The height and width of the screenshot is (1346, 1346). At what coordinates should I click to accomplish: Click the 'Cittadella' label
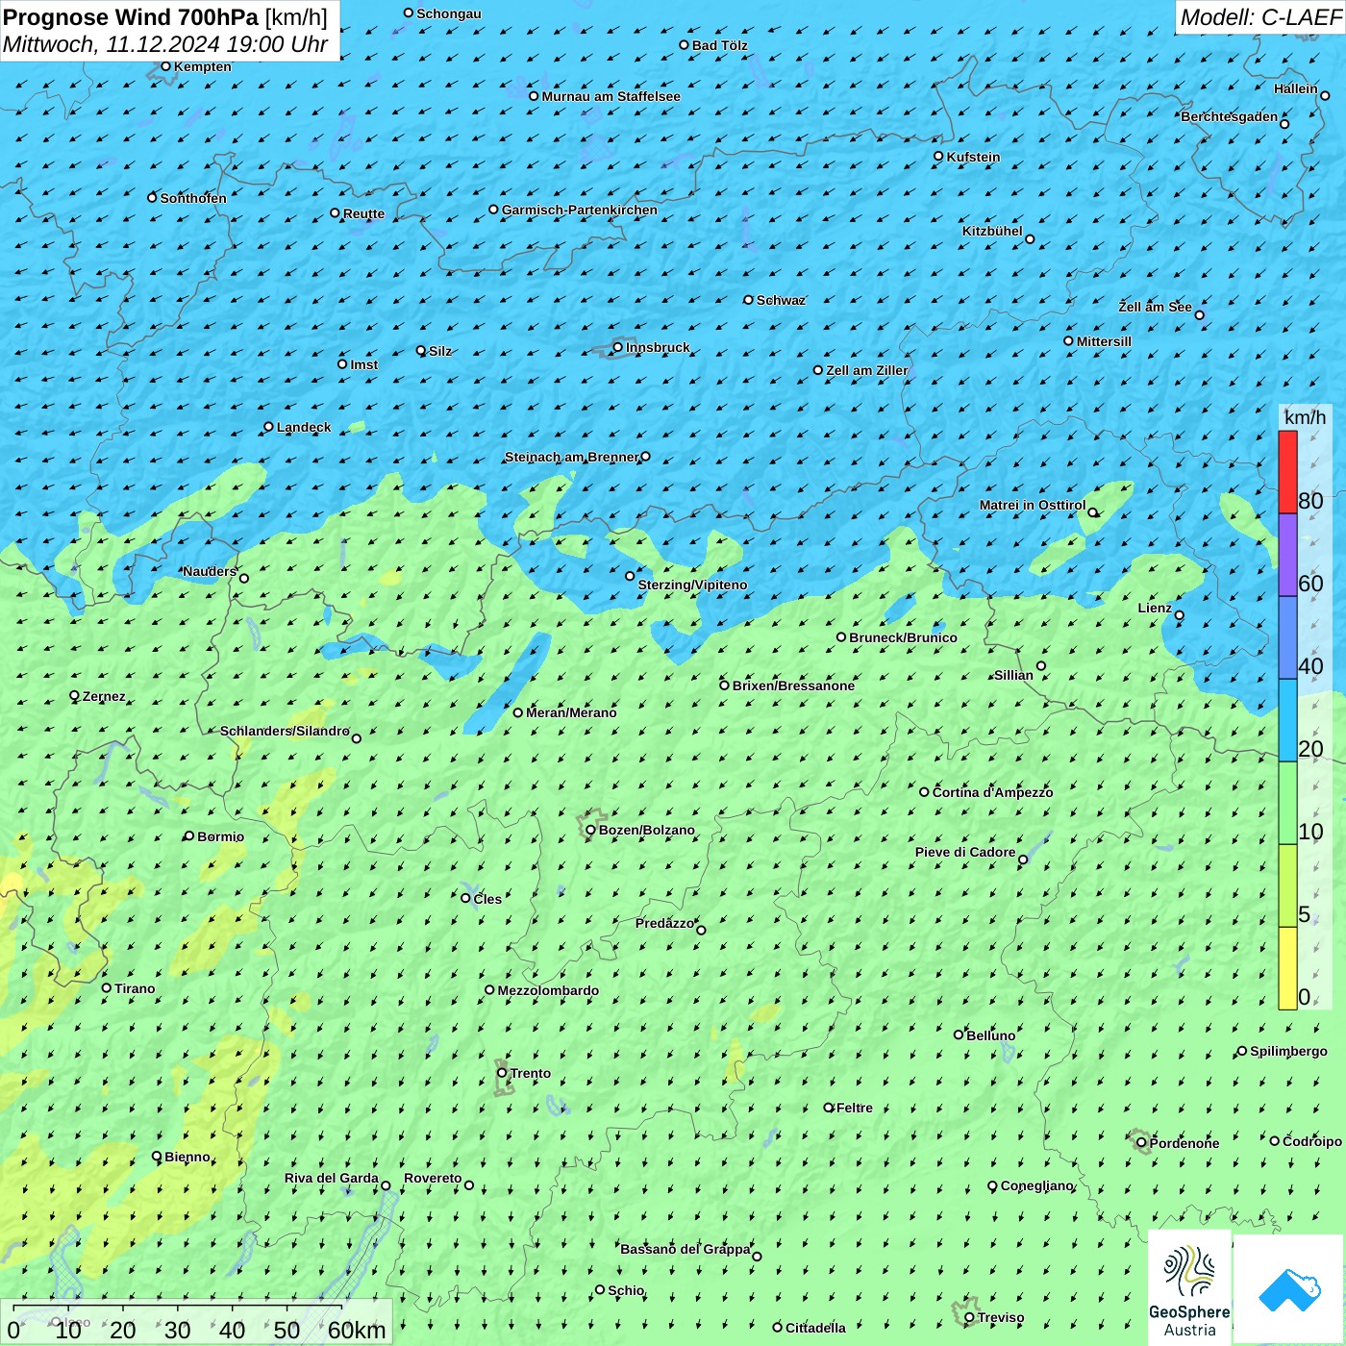click(x=815, y=1328)
